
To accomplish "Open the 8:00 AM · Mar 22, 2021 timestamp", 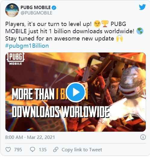I will tap(30, 137).
